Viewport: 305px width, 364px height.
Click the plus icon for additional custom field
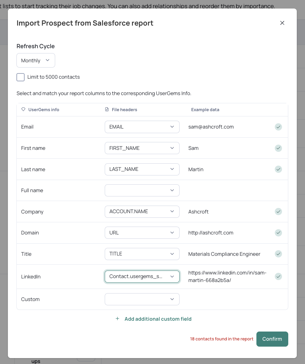coord(118,319)
